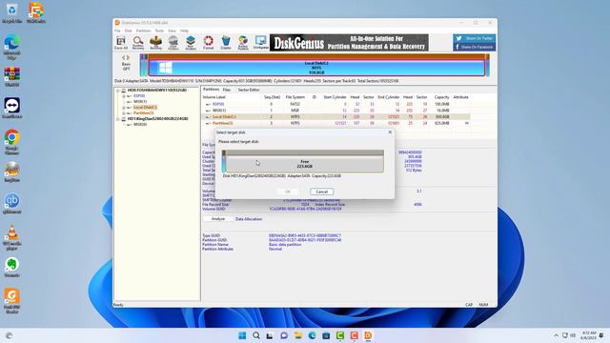
Task: Open Evernote desktop icon
Action: (x=11, y=268)
